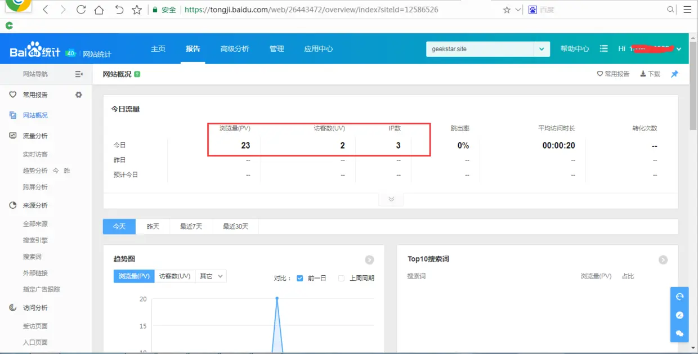
Task: Click the 常用报告 button at top right
Action: [613, 74]
